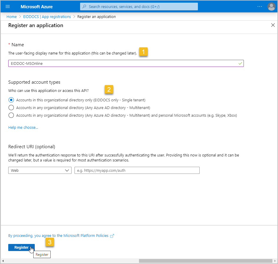
Task: Click the Help me choose link
Action: (23, 128)
